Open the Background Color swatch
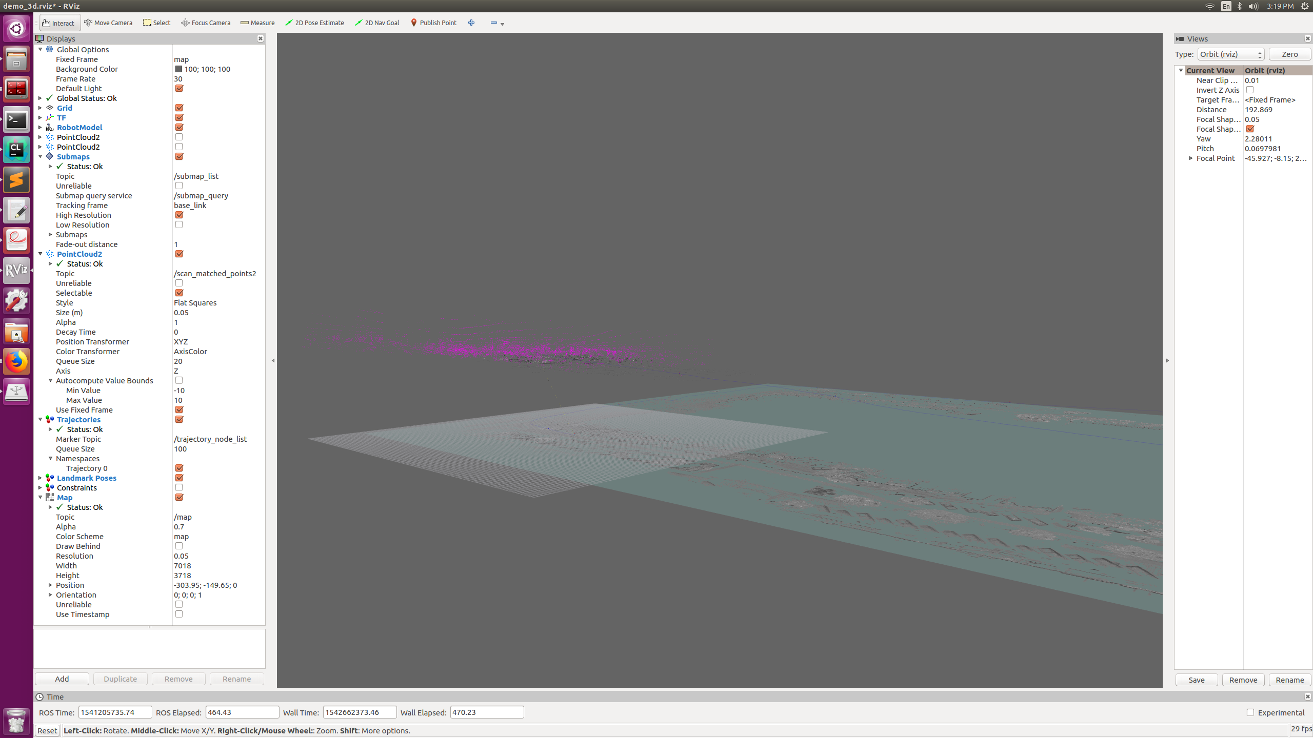Screen dimensions: 1313x738 coord(178,69)
